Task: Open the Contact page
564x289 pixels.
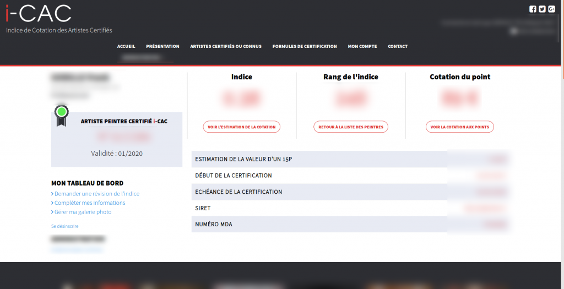Action: click(398, 46)
